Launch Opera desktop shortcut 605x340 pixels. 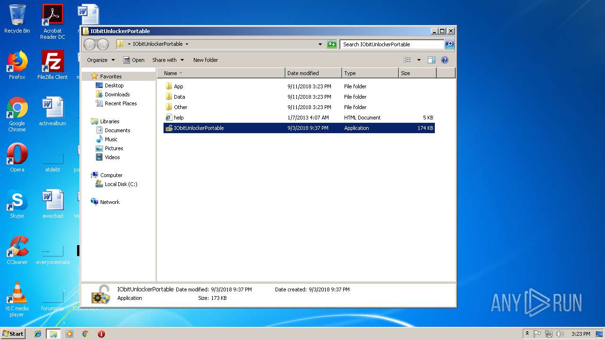point(17,158)
